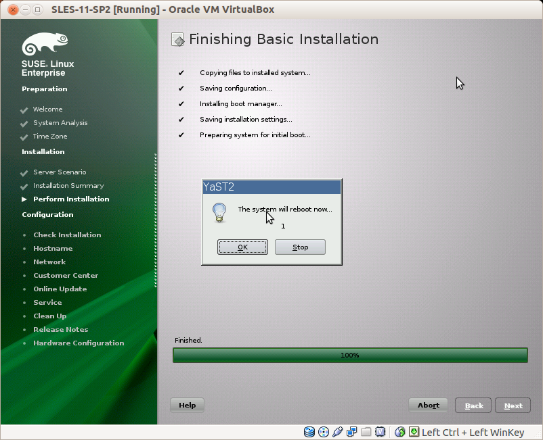Click 'Copying files to installed system...' text
The height and width of the screenshot is (440, 543).
coord(255,72)
